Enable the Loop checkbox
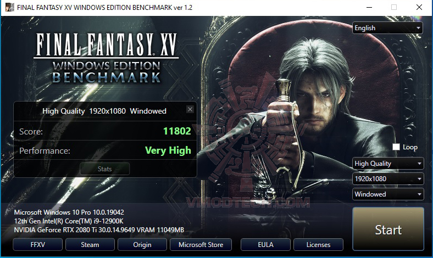 pyautogui.click(x=396, y=147)
